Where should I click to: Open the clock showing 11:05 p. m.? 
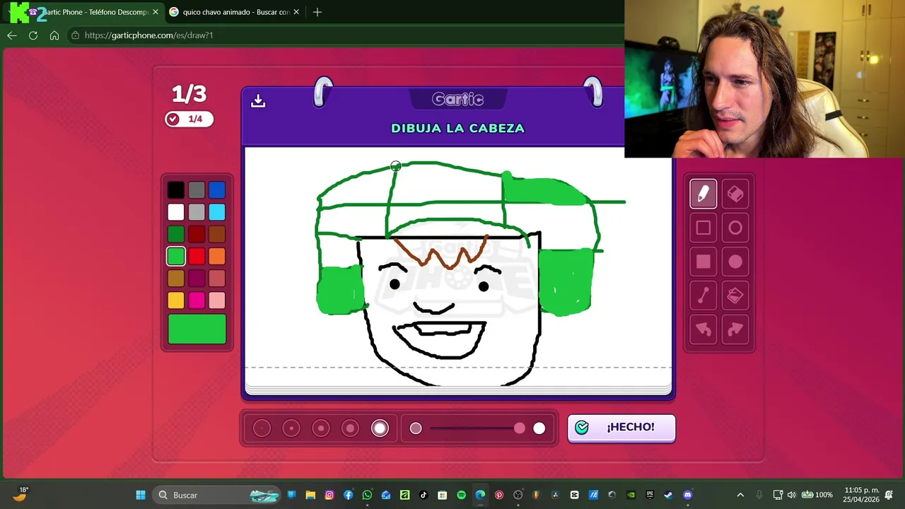[x=860, y=495]
